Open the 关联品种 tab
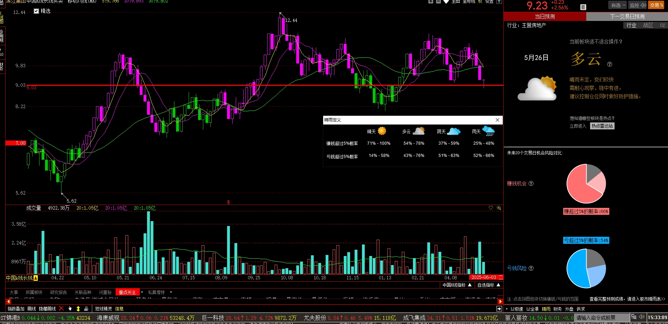Screen dimensions: 668x324 tap(83, 292)
